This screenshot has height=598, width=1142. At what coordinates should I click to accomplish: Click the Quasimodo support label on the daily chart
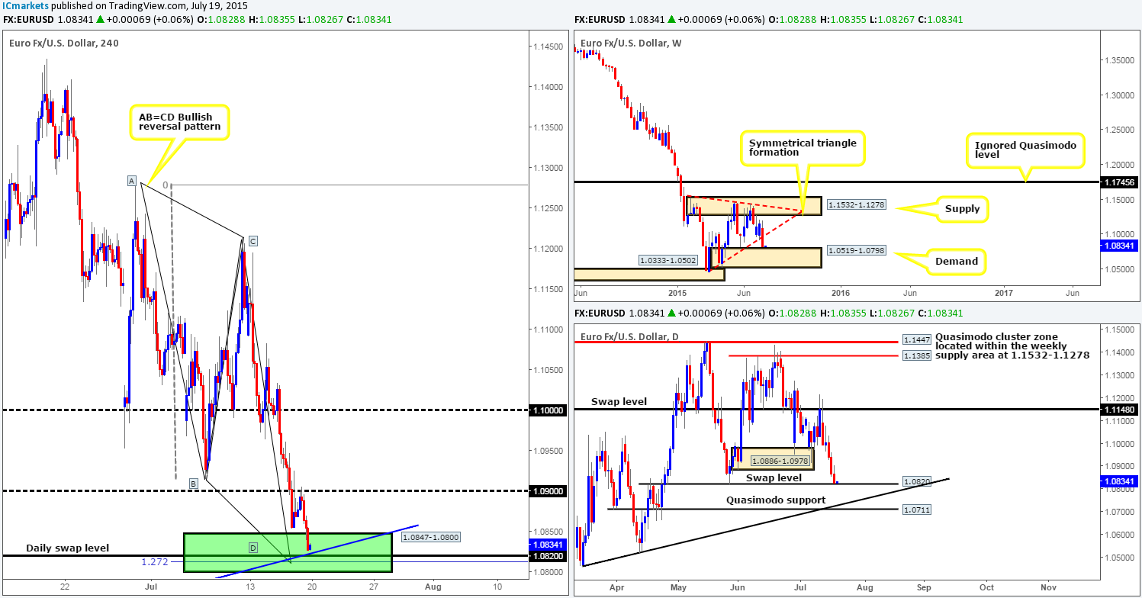coord(775,500)
